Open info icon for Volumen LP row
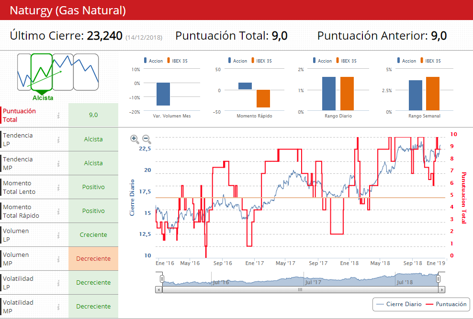This screenshot has width=473, height=319. [58, 235]
